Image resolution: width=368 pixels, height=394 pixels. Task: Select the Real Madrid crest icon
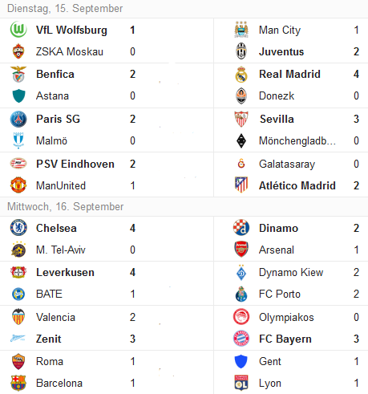pyautogui.click(x=241, y=74)
